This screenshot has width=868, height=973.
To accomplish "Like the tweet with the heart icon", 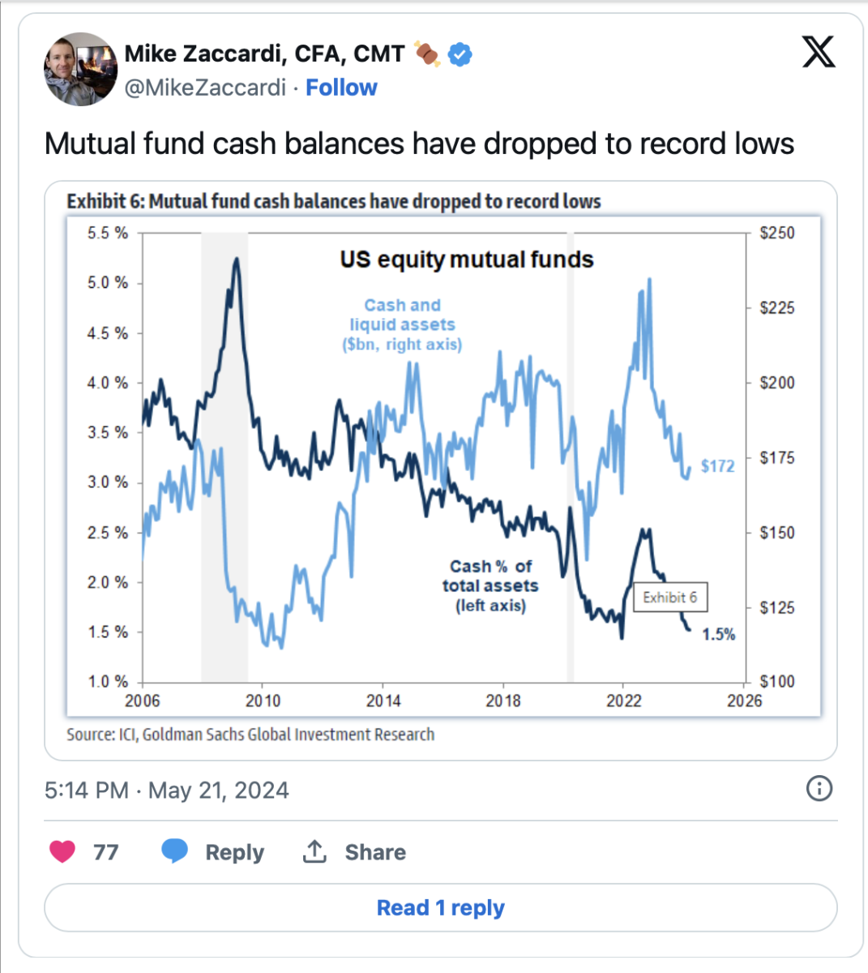I will point(62,851).
